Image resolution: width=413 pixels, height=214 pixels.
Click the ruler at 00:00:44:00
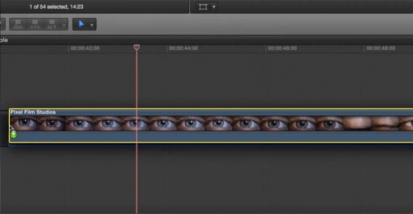(183, 48)
